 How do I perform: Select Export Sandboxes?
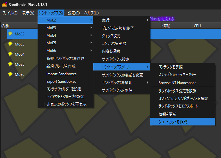pyautogui.click(x=65, y=82)
